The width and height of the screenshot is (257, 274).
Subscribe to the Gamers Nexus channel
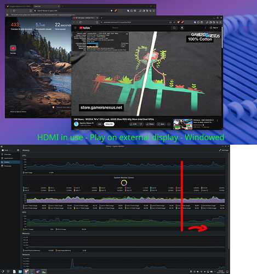pyautogui.click(x=109, y=124)
